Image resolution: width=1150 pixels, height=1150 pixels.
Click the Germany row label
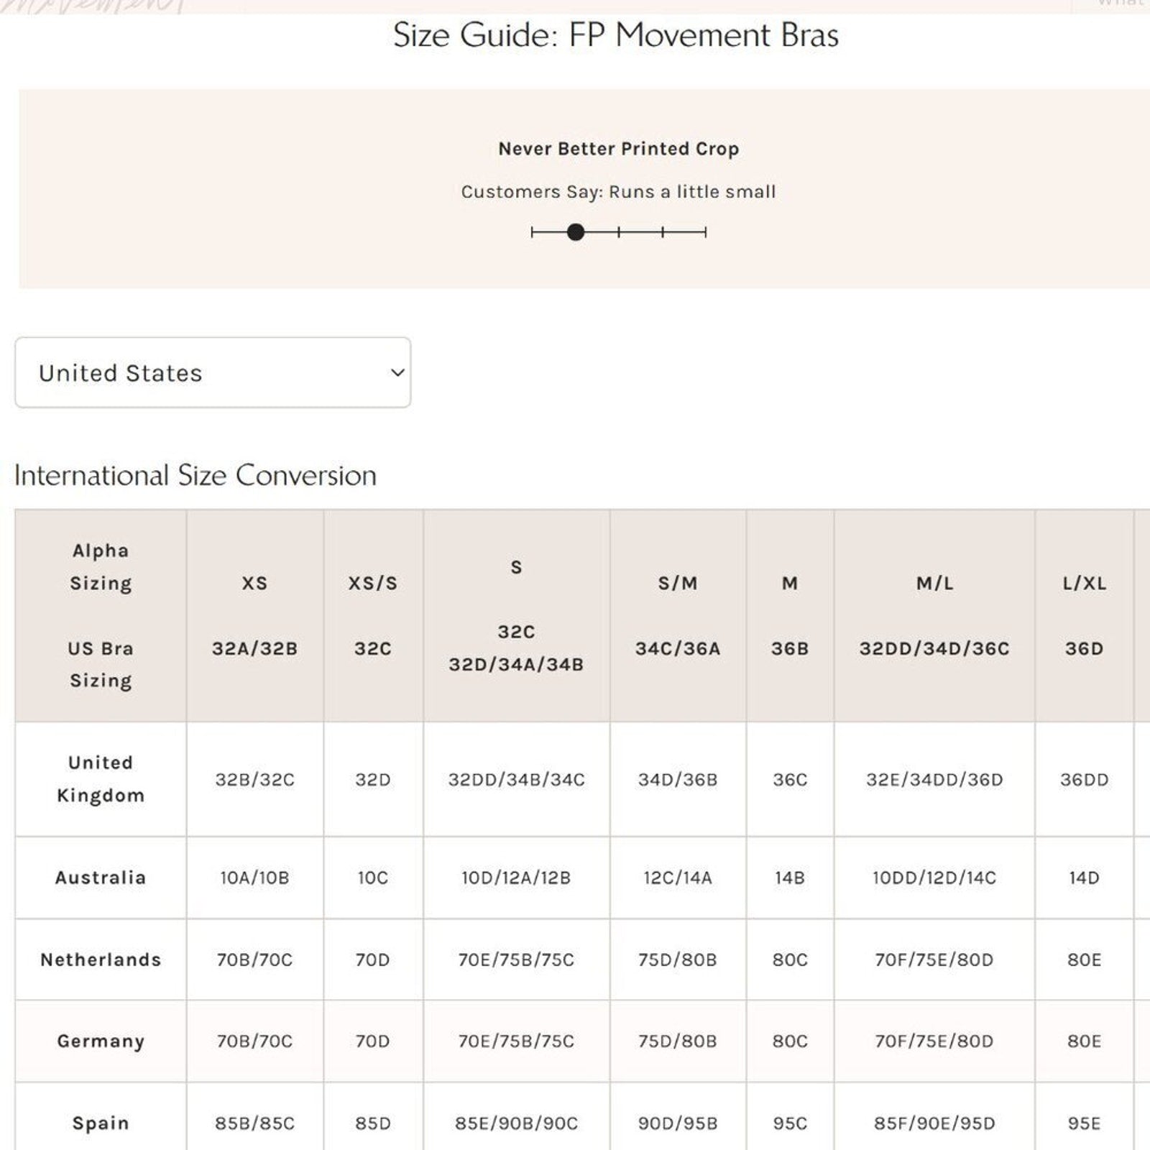[x=101, y=1041]
